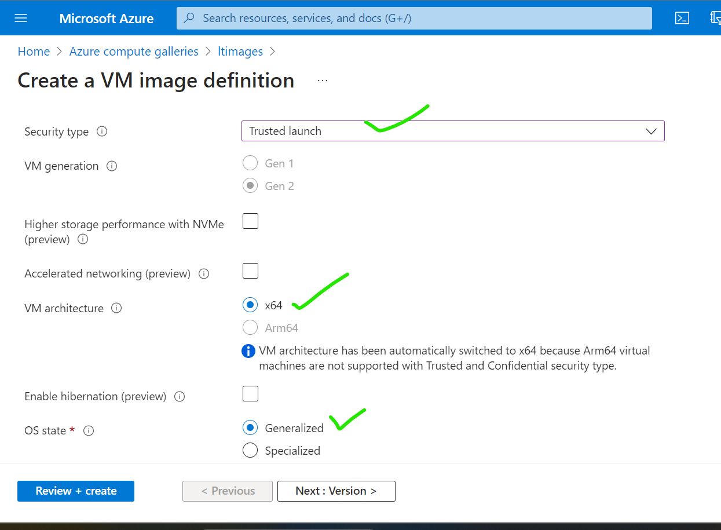This screenshot has height=530, width=721.
Task: Select the Specialized OS state option
Action: pos(250,451)
